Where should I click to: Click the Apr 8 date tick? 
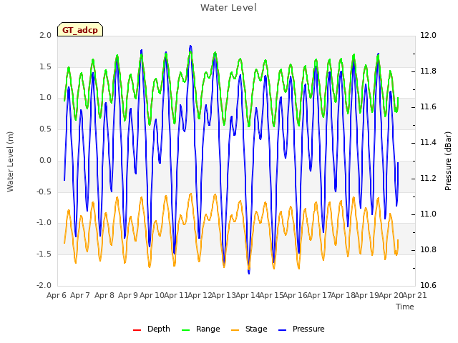pos(104,295)
